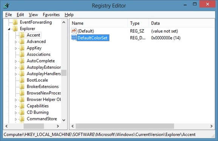This screenshot has height=141, width=218.
Task: Close the Registry Editor window
Action: (x=207, y=4)
